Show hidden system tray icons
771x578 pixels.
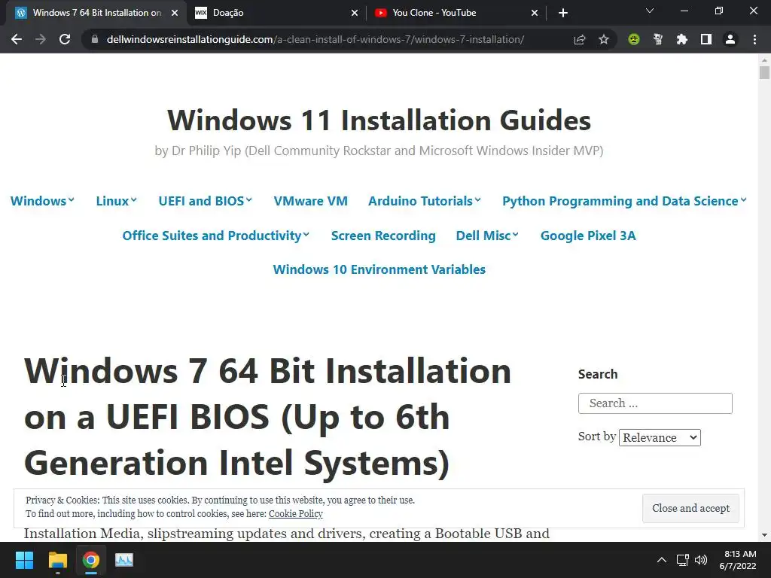click(662, 560)
